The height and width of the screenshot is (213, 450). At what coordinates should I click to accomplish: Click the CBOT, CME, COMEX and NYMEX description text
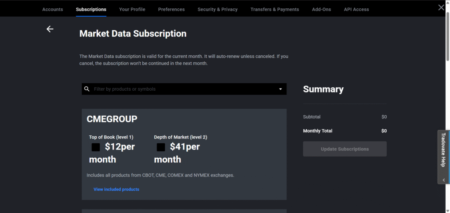[160, 175]
